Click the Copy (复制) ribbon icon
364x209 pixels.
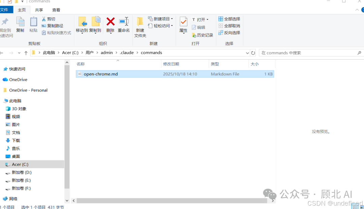[x=20, y=22]
